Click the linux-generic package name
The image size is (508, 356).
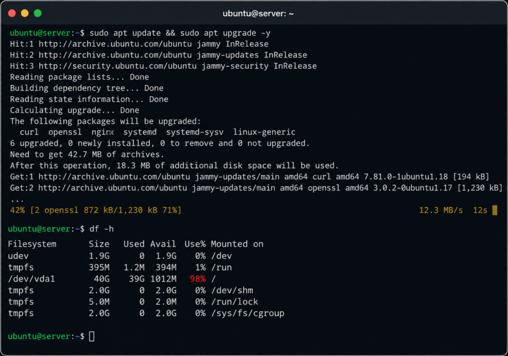pyautogui.click(x=264, y=132)
